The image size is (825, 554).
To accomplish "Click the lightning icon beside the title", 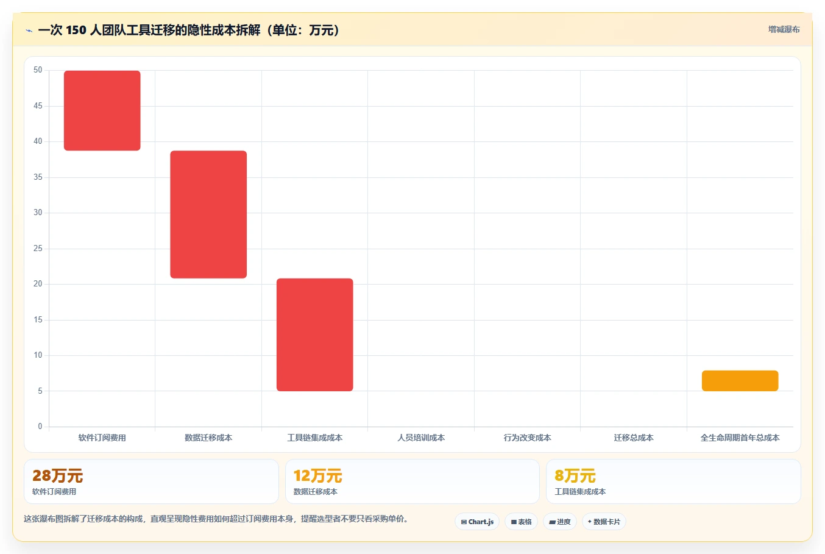I will tap(29, 30).
